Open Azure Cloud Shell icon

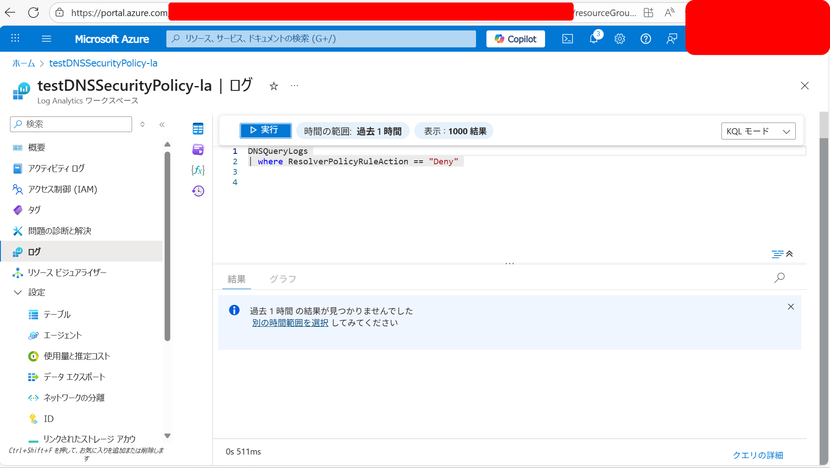[x=567, y=39]
